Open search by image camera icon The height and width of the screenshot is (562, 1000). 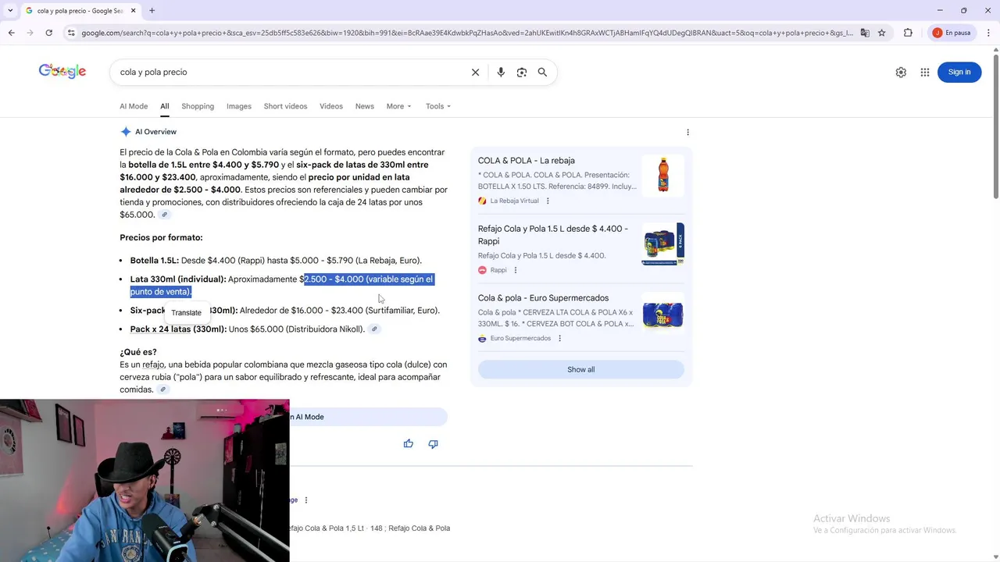tap(522, 72)
